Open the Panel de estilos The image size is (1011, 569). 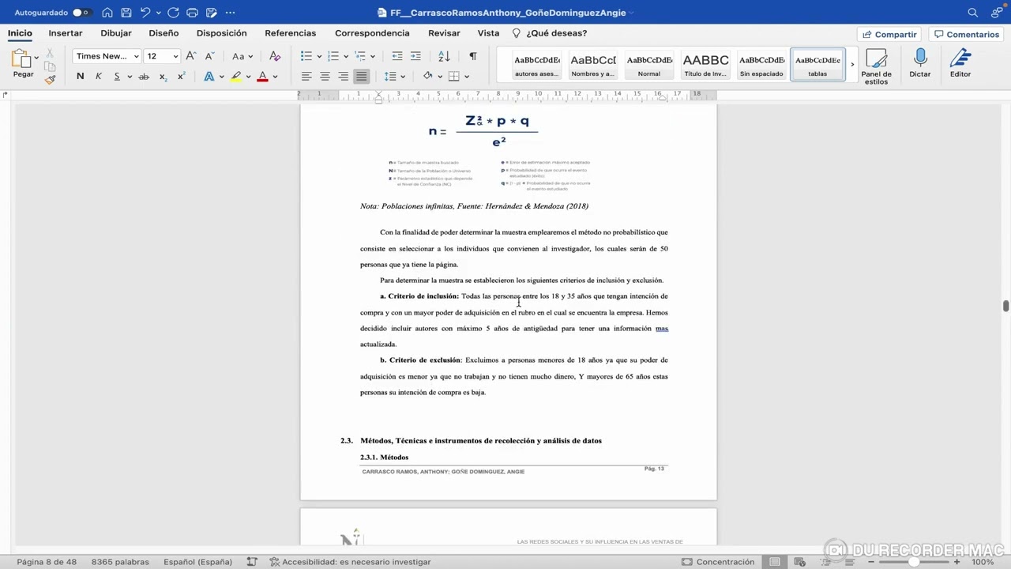pyautogui.click(x=876, y=67)
